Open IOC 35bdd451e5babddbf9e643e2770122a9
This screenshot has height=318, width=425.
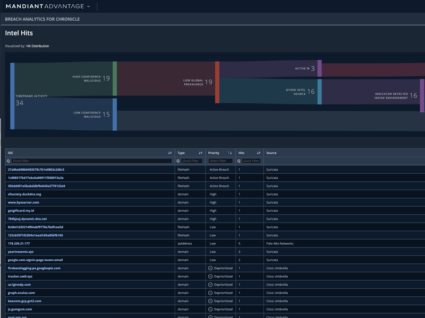point(36,186)
